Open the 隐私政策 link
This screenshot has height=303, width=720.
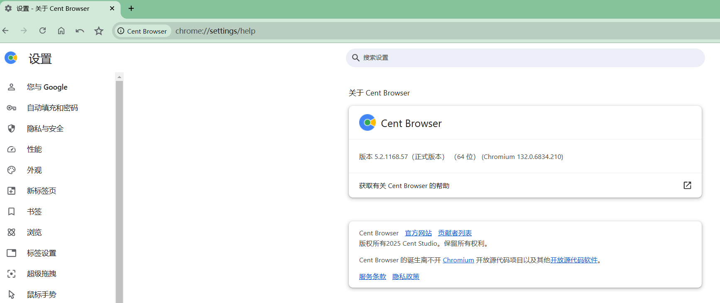pos(406,277)
